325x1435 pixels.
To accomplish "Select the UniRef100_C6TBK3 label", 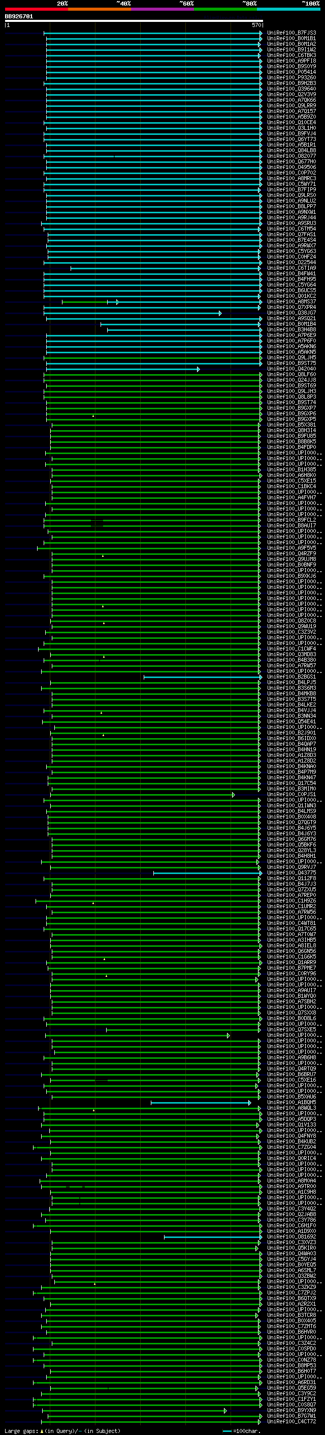I will [291, 55].
